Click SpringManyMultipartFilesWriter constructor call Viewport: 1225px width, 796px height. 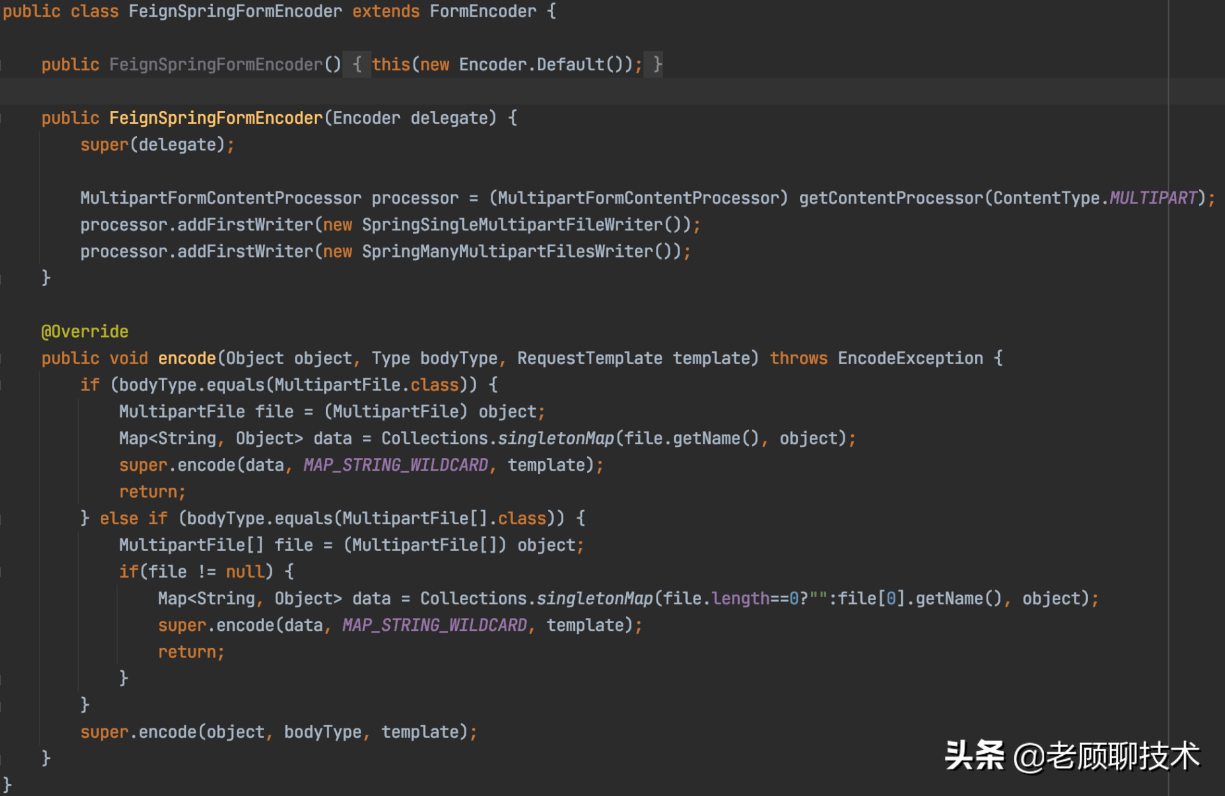(507, 252)
